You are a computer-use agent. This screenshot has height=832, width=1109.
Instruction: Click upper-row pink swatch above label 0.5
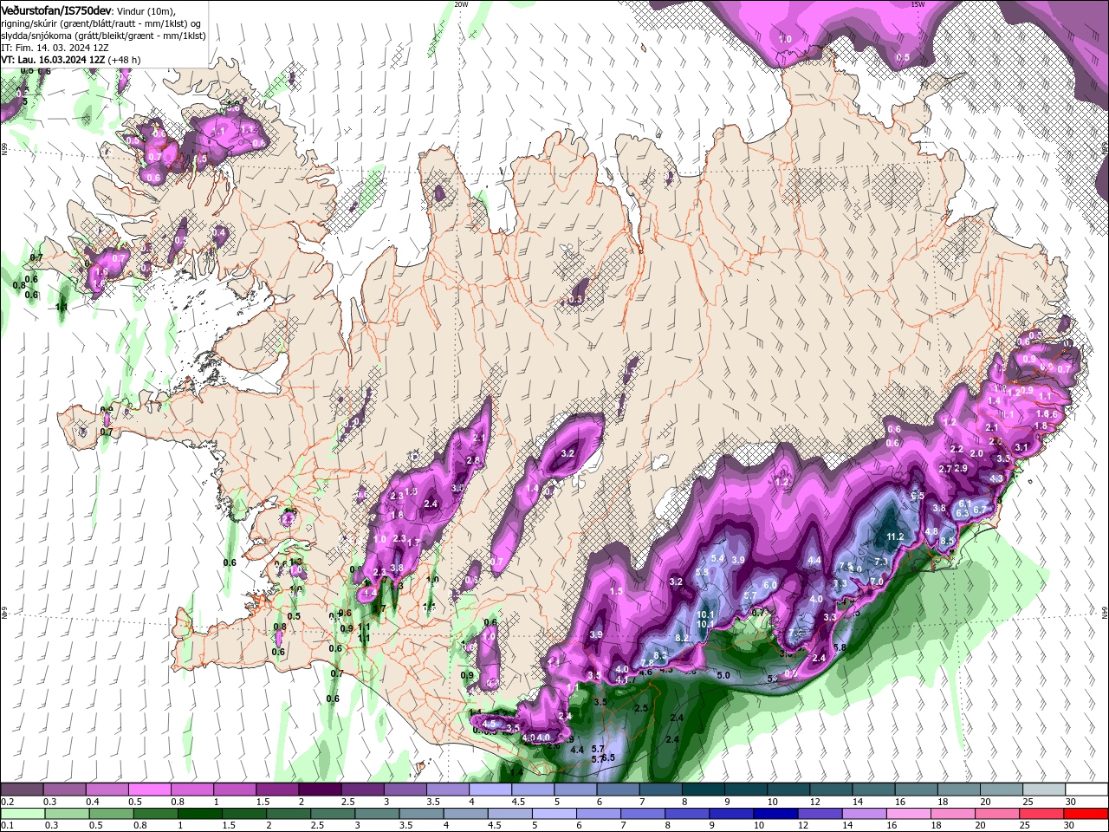(150, 790)
